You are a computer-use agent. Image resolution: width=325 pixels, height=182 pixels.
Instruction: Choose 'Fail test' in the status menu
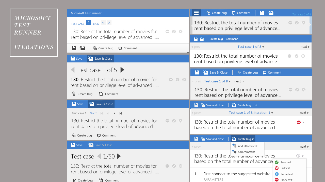coord(282,168)
